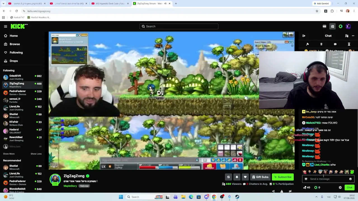358x201 pixels.
Task: Open sensei_fr channel in Following list
Action: (22, 100)
